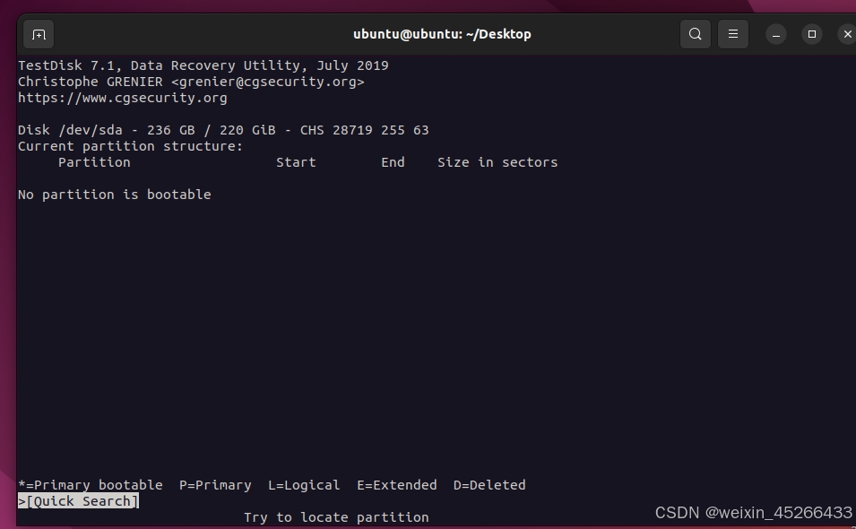
Task: Click the End column header
Action: point(393,162)
